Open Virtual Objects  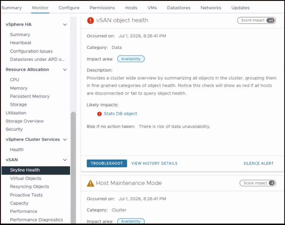coord(25,178)
